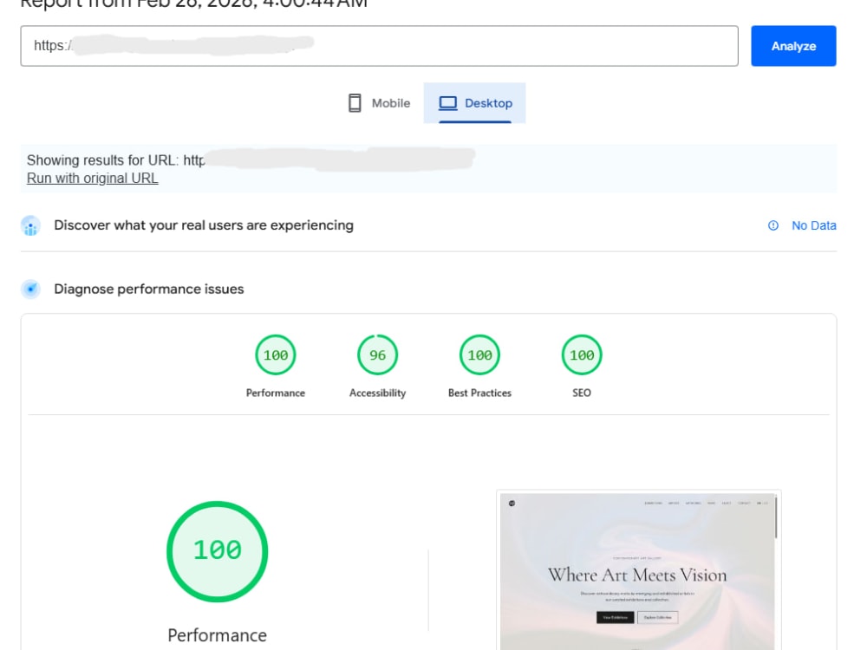Click the desktop laptop icon
The height and width of the screenshot is (650, 867).
tap(448, 103)
